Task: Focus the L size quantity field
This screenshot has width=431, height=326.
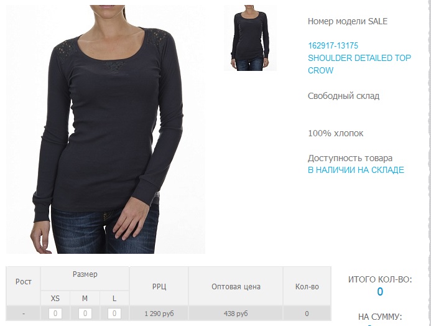Action: [114, 314]
